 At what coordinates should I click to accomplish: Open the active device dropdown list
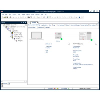tap(96, 44)
